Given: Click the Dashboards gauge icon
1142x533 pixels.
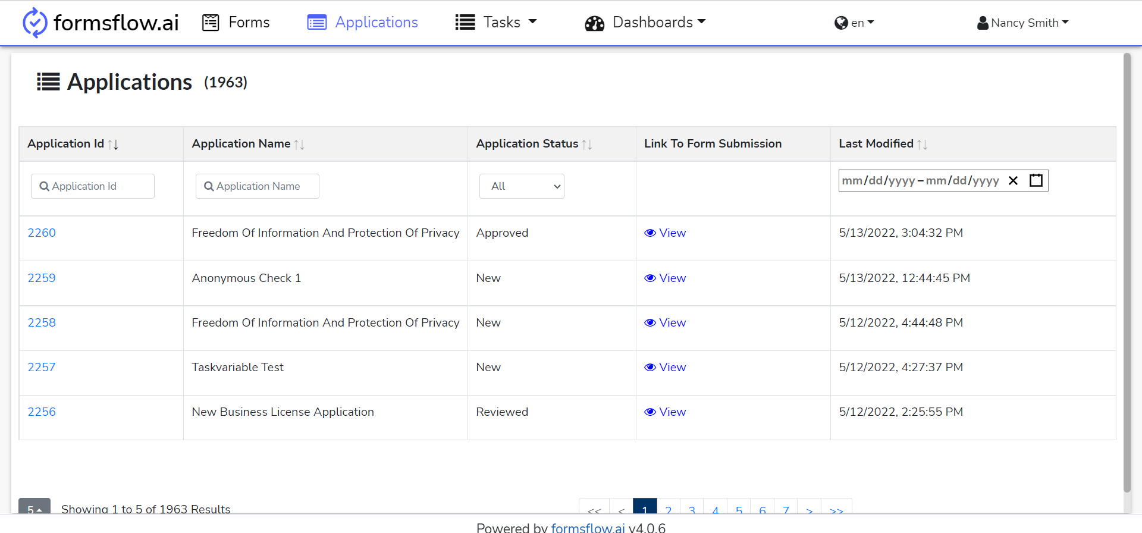Looking at the screenshot, I should 594,23.
